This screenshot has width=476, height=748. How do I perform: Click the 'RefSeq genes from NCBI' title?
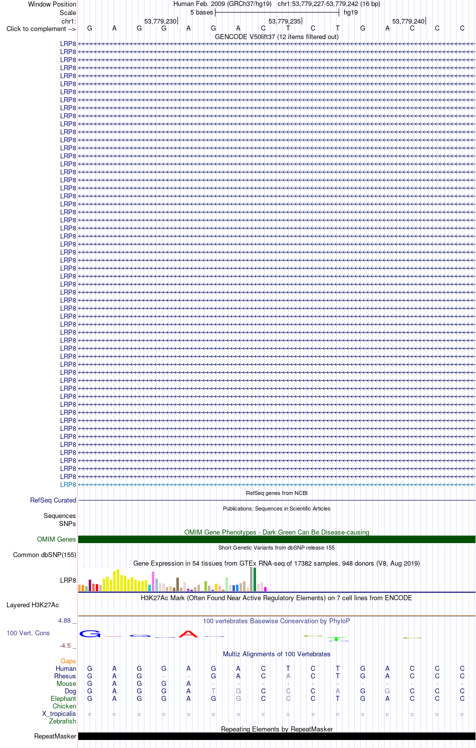277,493
